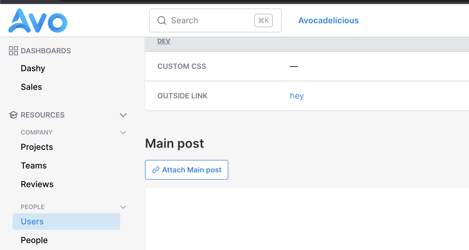Viewport: 469px width, 250px height.
Task: Go to Projects resource
Action: 37,147
